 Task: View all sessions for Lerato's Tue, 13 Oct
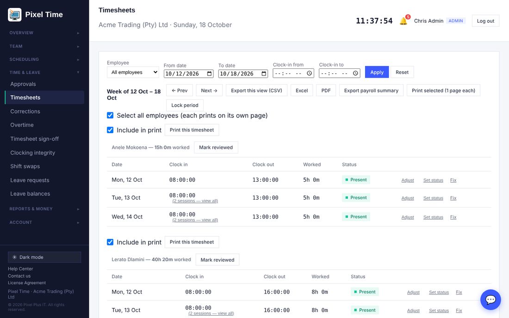tap(211, 313)
